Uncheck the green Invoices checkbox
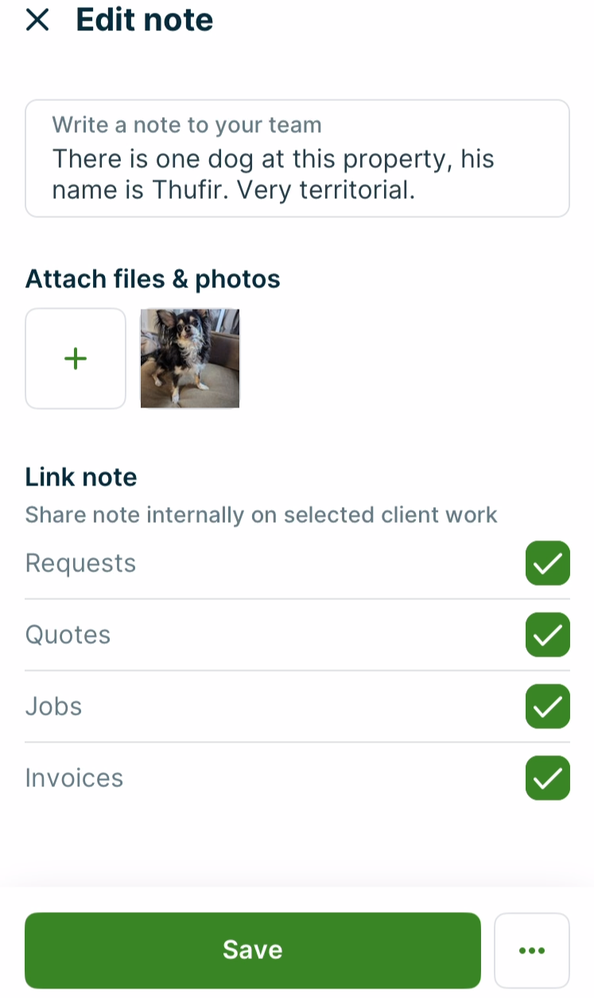The image size is (594, 998). point(547,778)
